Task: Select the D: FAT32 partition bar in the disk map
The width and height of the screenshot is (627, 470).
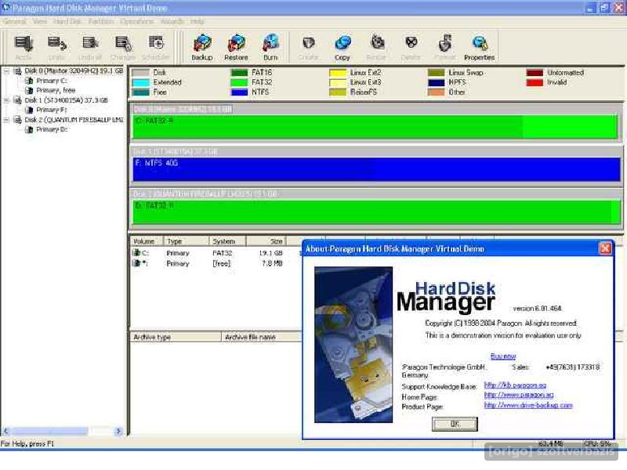Action: 377,211
